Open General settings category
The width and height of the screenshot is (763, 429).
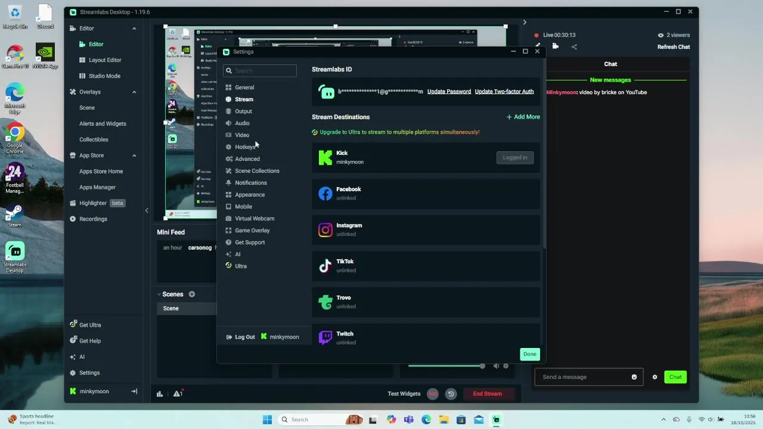click(x=244, y=88)
